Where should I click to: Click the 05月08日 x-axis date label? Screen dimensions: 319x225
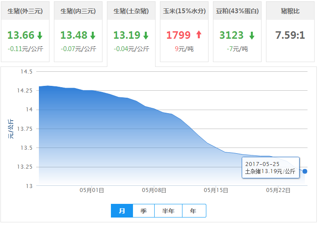[x=154, y=191]
